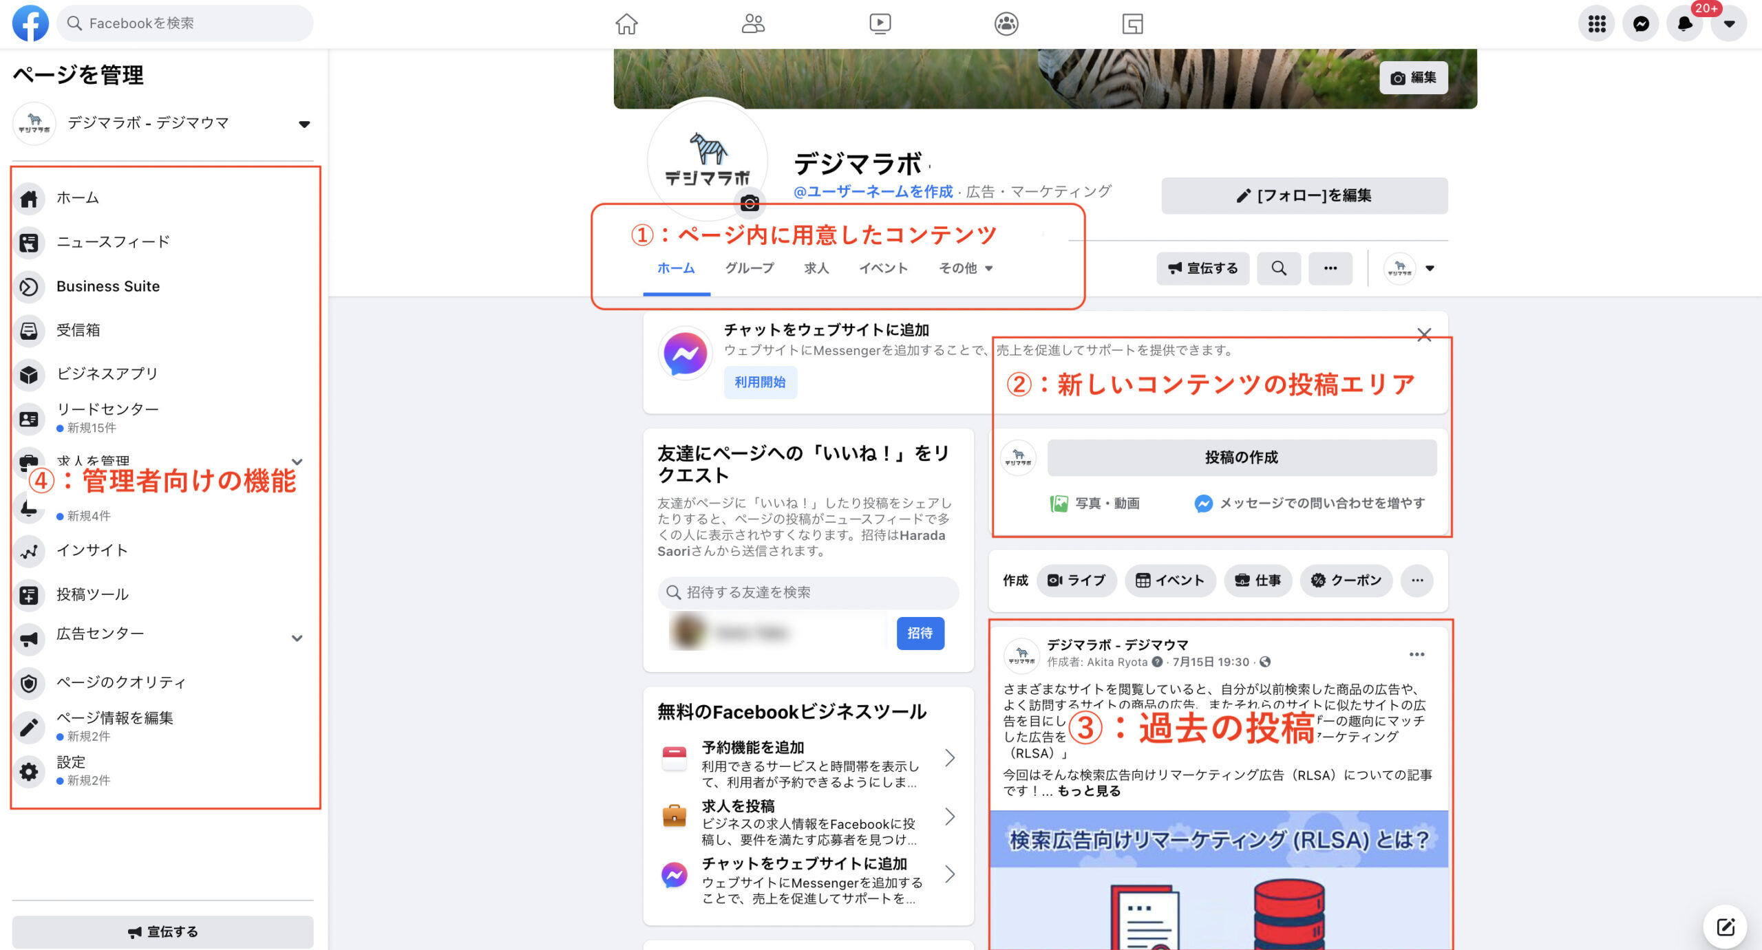Open the RLSA post image thumbnail

1219,881
